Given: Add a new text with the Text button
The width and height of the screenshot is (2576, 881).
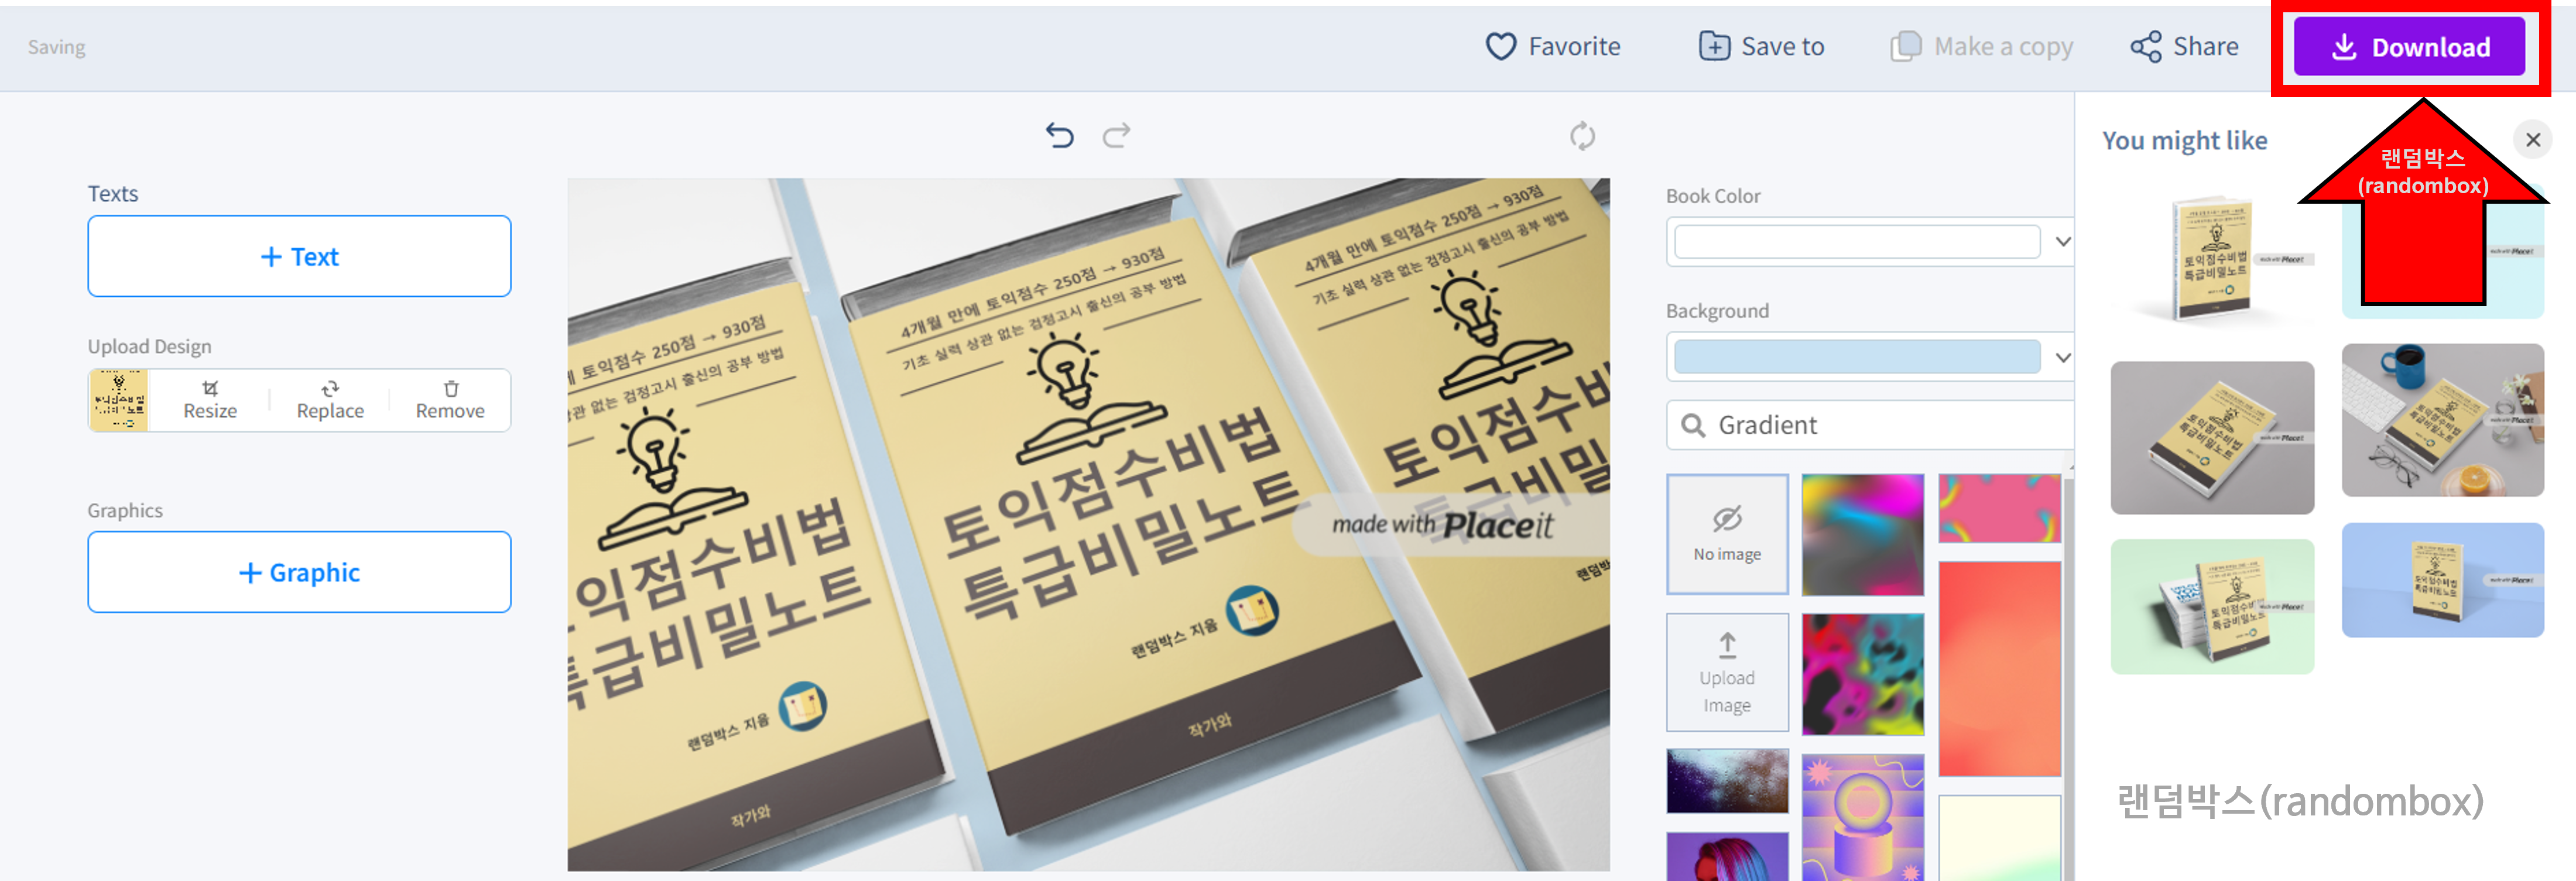Looking at the screenshot, I should point(299,256).
